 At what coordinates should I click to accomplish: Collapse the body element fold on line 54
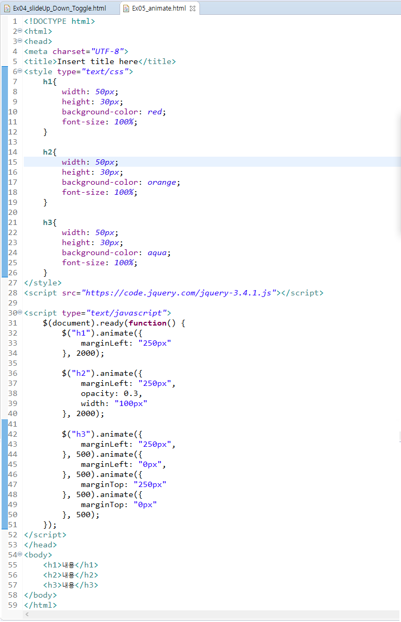click(x=20, y=554)
